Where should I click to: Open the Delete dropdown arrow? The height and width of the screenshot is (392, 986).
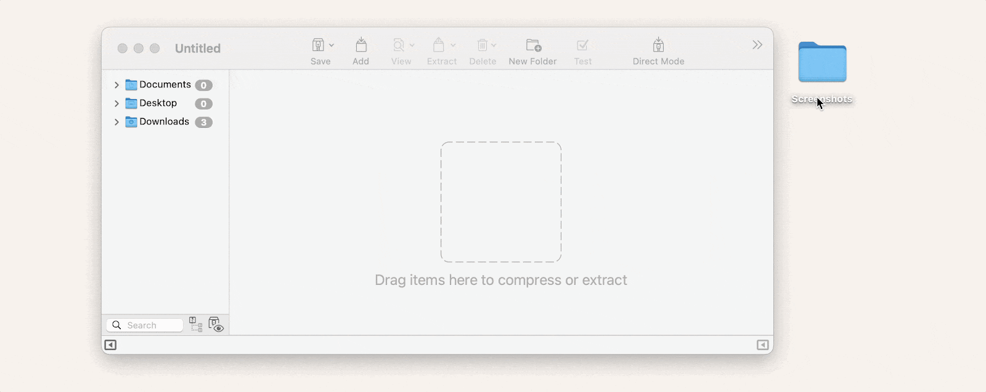(494, 46)
